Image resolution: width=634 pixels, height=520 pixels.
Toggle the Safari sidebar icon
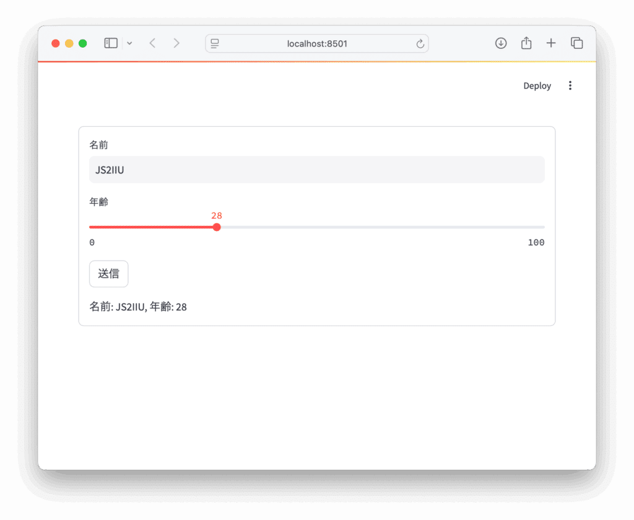[x=110, y=43]
